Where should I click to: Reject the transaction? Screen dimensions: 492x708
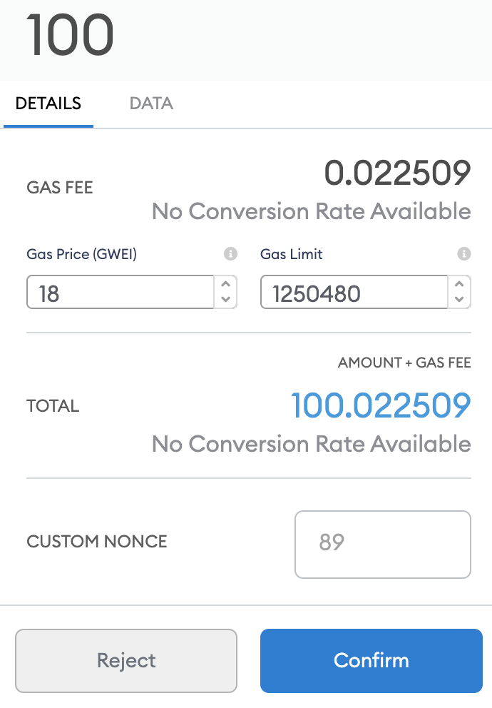click(126, 661)
